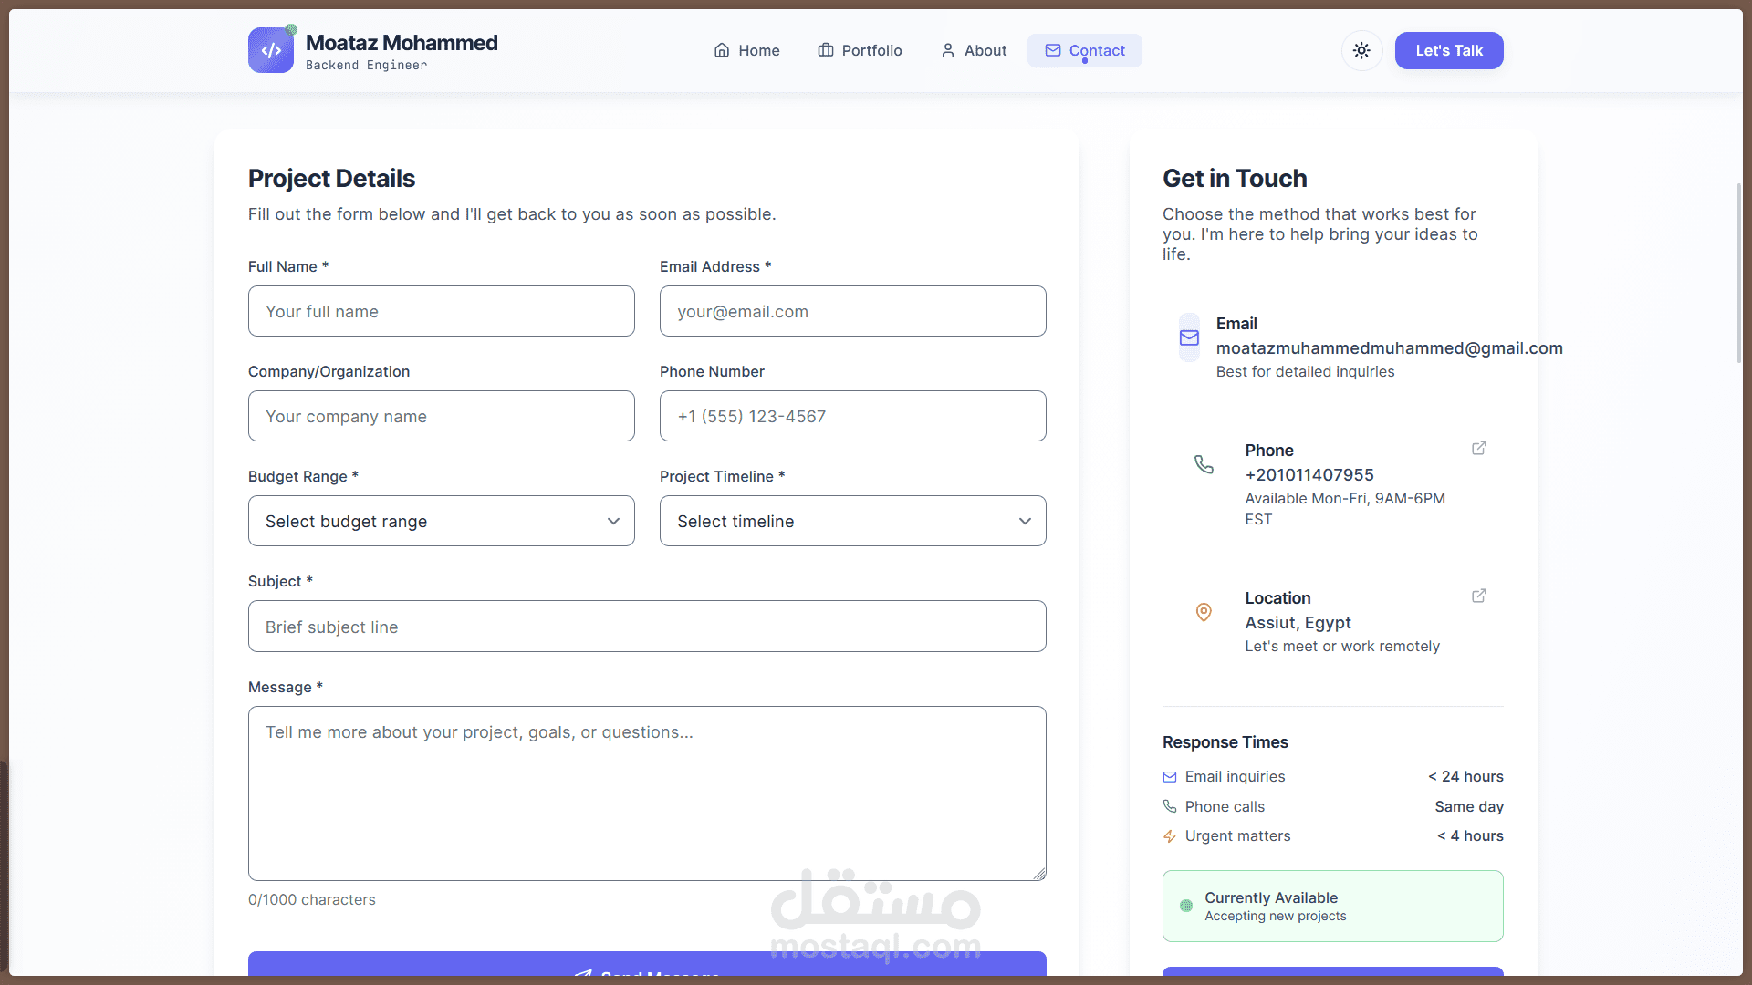The image size is (1752, 985).
Task: Click the Location pin icon
Action: 1204,612
